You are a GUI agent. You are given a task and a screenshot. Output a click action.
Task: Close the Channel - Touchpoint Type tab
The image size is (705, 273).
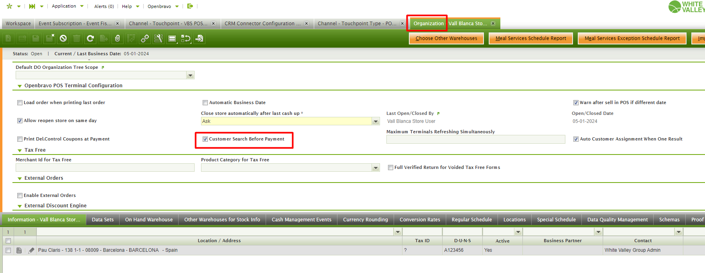[402, 24]
